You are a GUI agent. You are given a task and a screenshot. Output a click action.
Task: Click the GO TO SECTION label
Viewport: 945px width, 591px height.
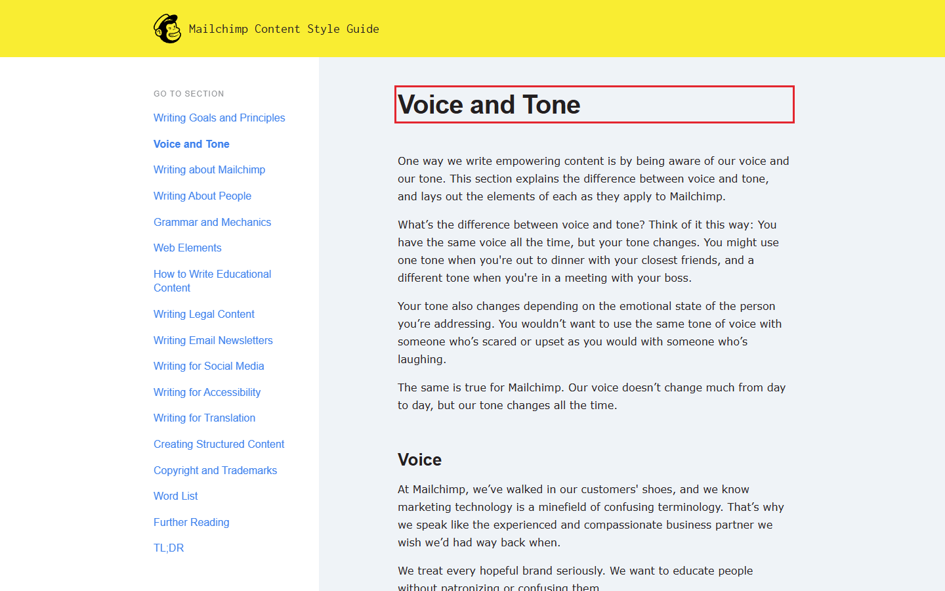click(189, 94)
